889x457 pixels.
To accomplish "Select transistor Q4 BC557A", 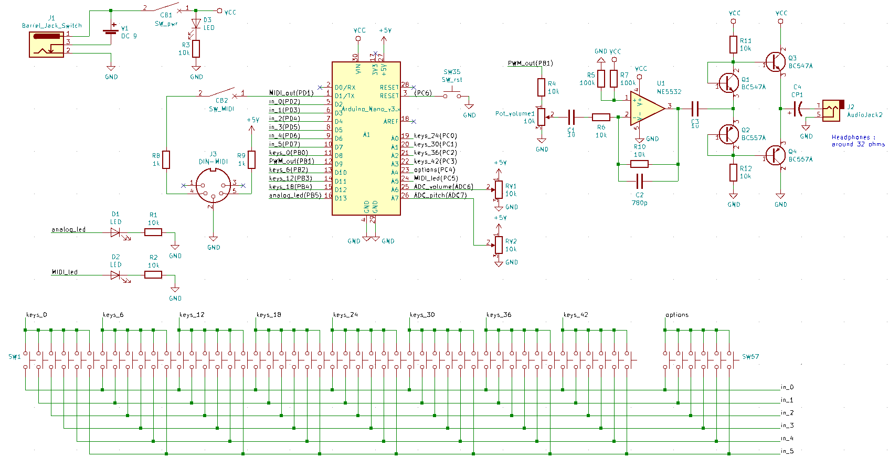I will pyautogui.click(x=775, y=156).
